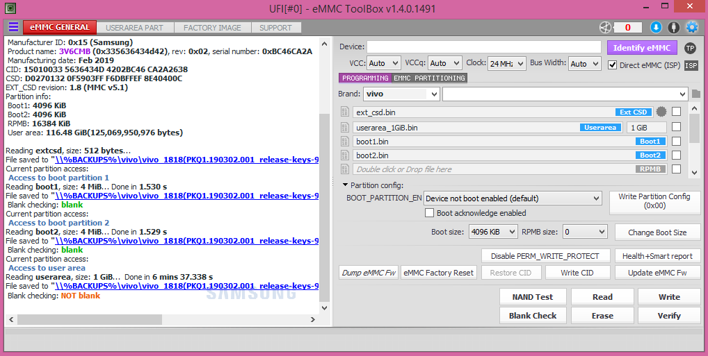
Task: Open the Brand vivo dropdown
Action: [401, 94]
